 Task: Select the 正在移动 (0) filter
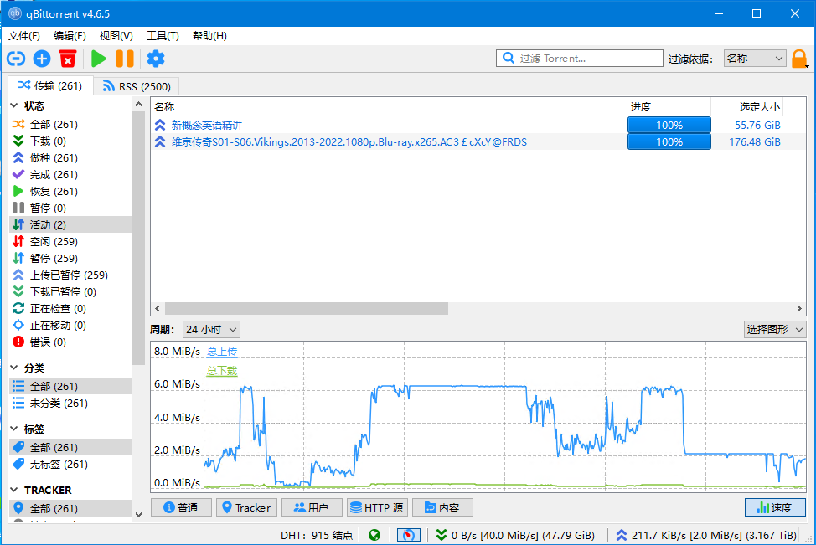coord(70,325)
